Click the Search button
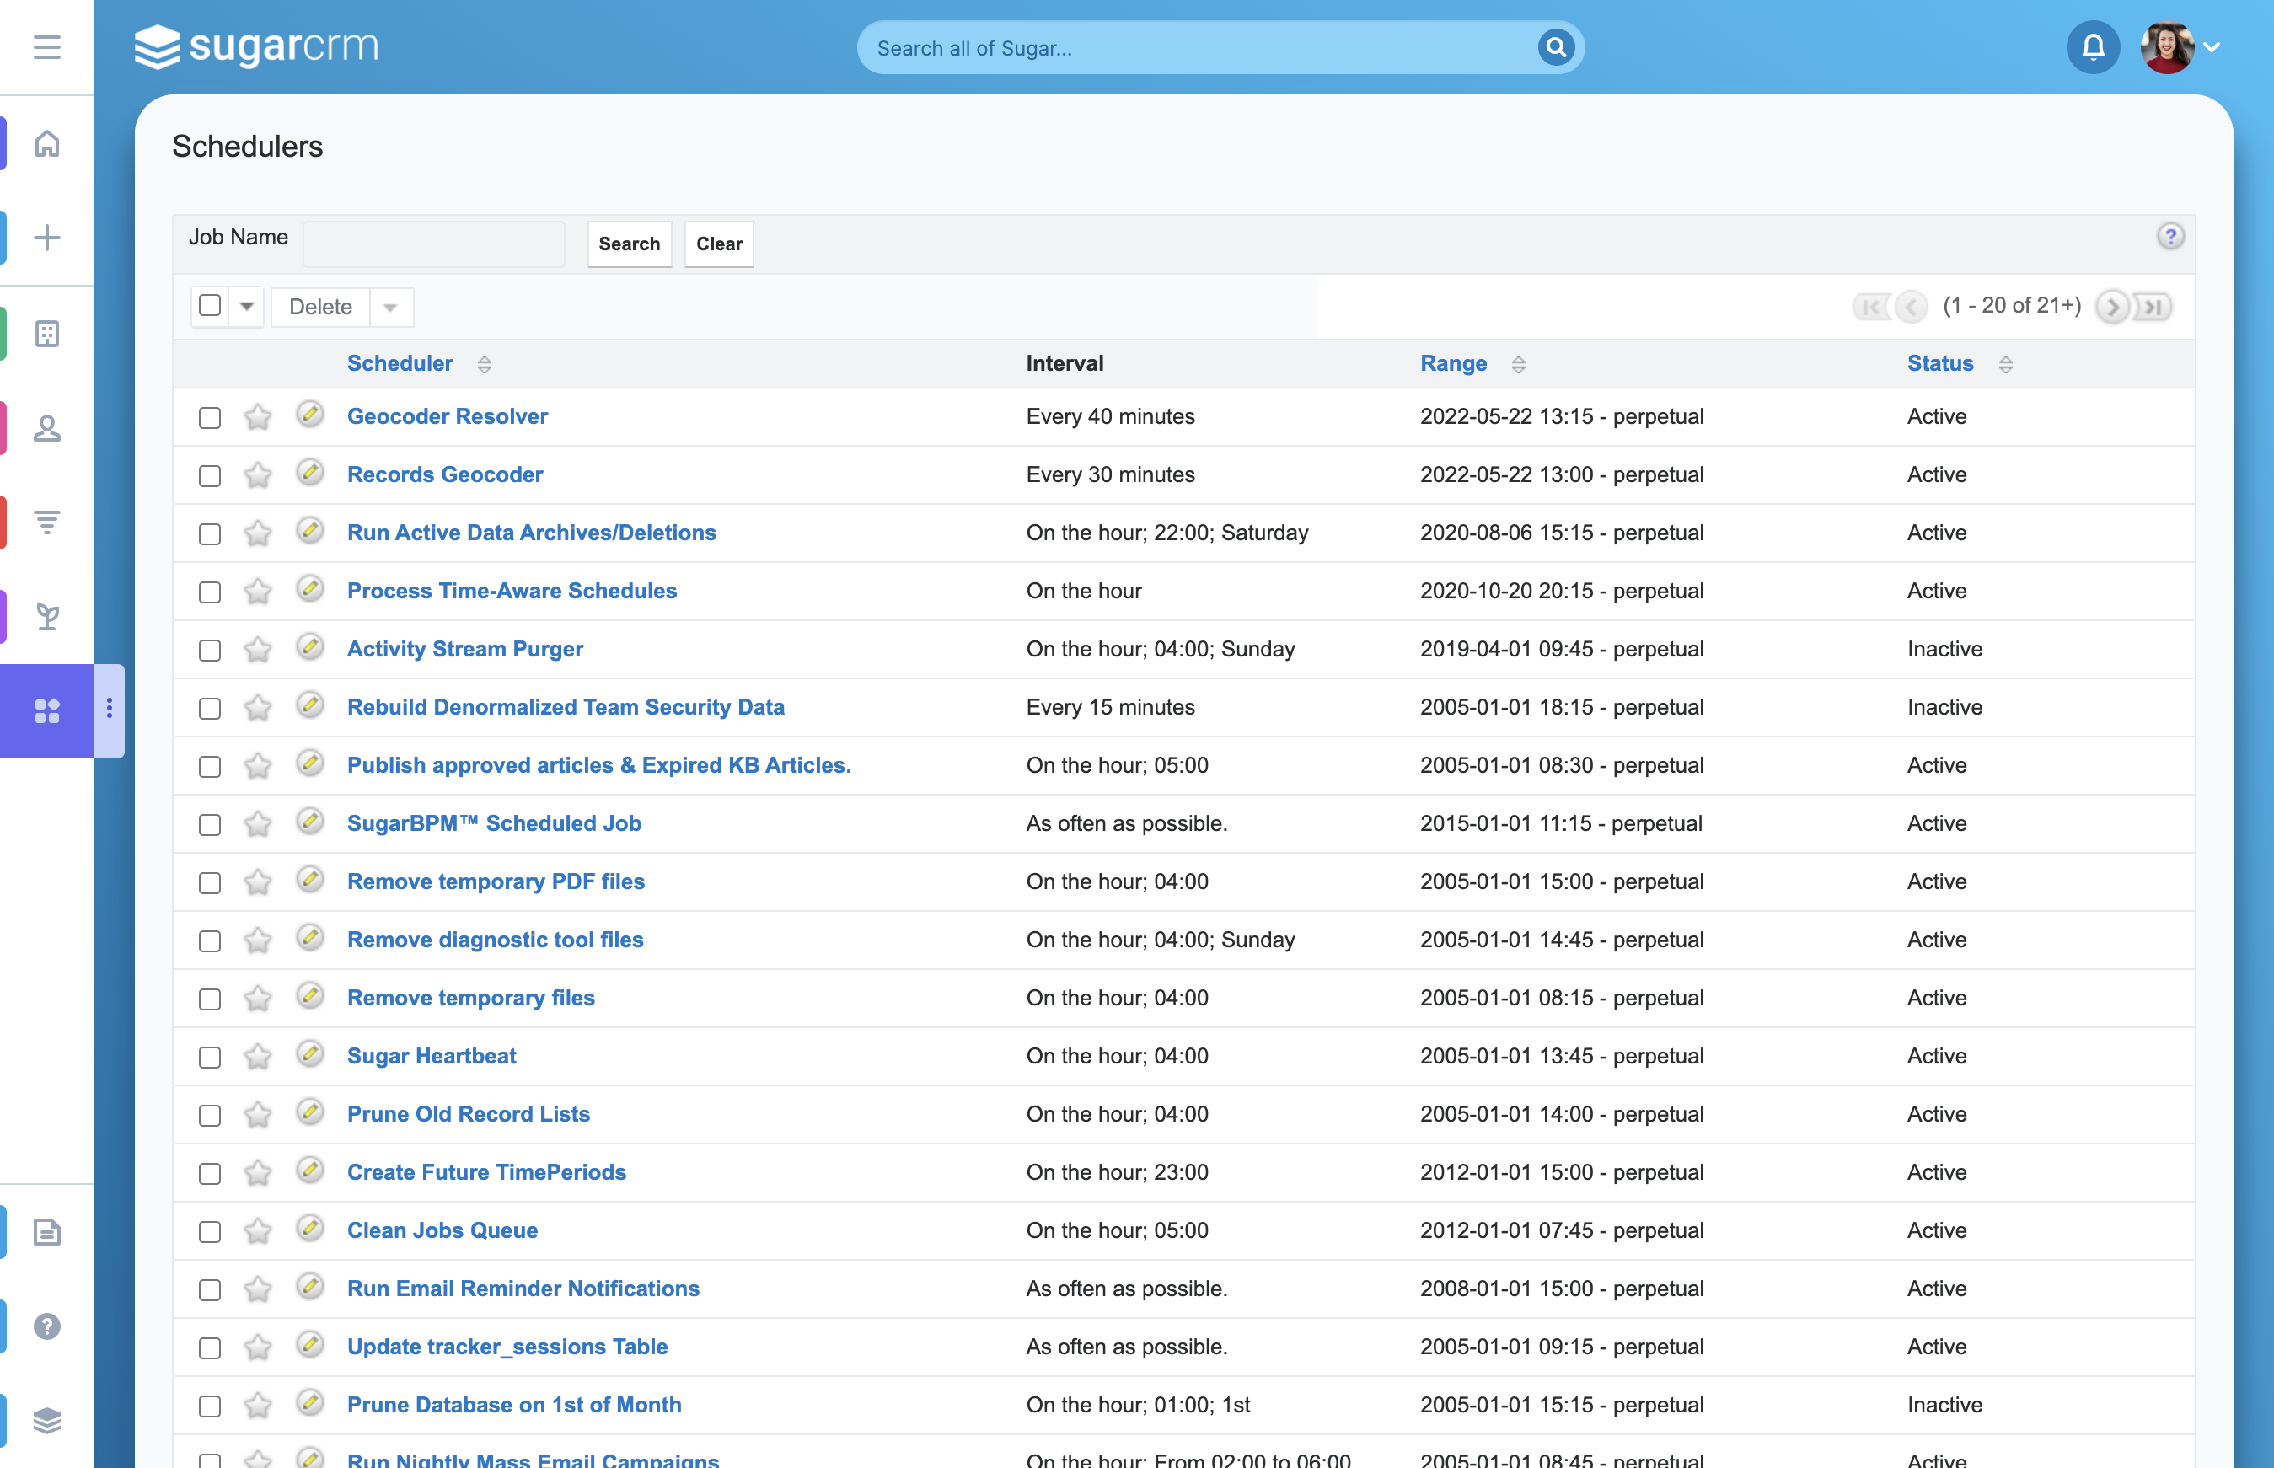This screenshot has height=1468, width=2274. pos(630,244)
